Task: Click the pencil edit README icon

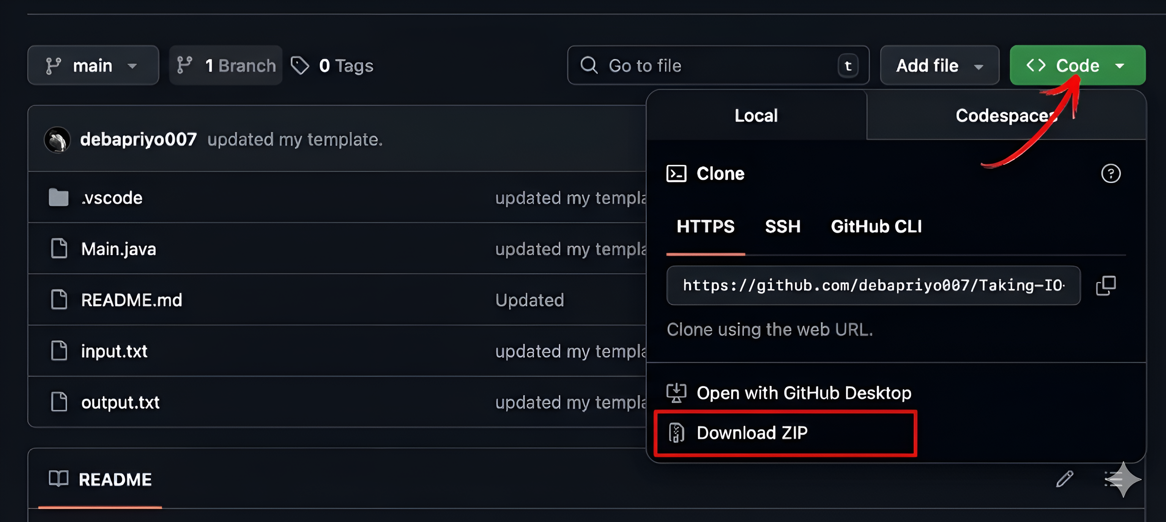Action: [1064, 479]
